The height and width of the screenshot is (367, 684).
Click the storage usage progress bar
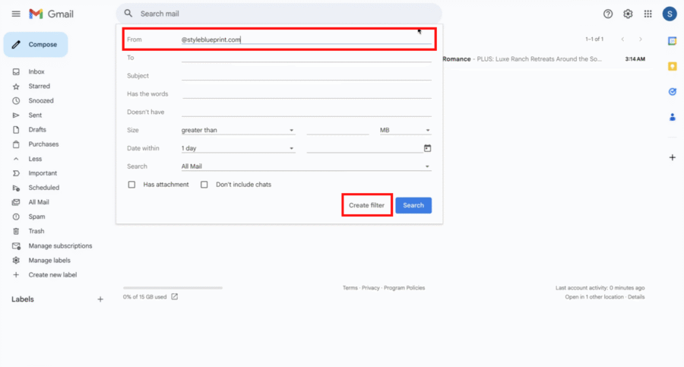coord(173,288)
